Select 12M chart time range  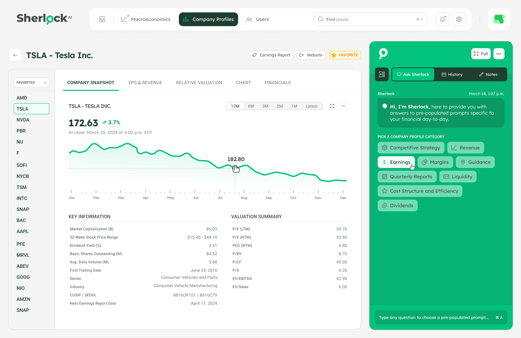[235, 106]
